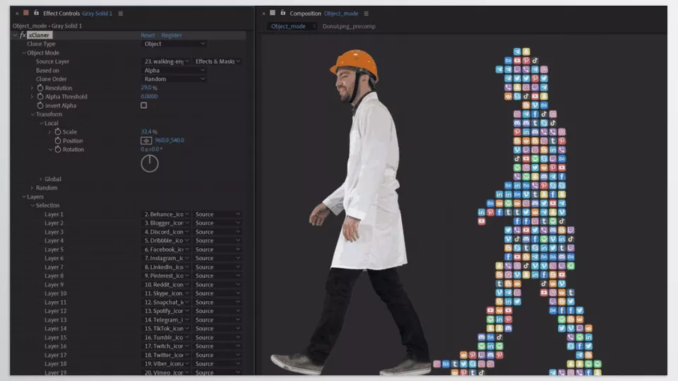This screenshot has height=381, width=678.
Task: Click the lock icon in Effect Controls panel
Action: pos(36,13)
